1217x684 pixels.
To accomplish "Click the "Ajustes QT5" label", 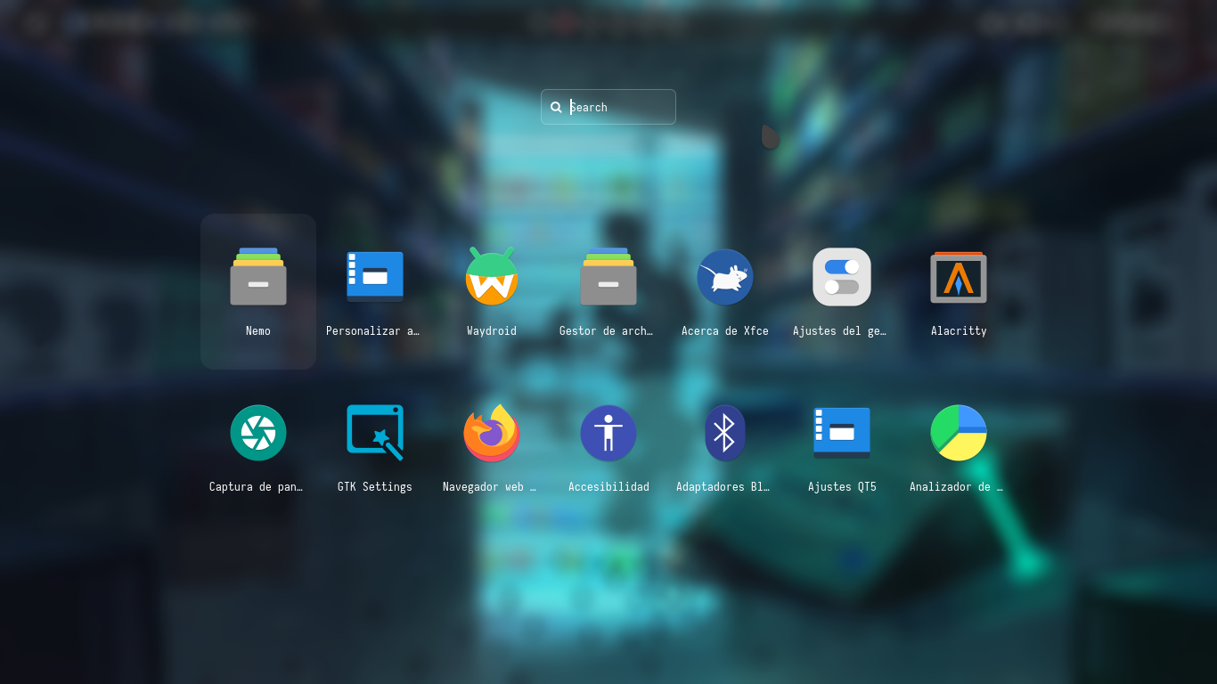I will point(842,487).
